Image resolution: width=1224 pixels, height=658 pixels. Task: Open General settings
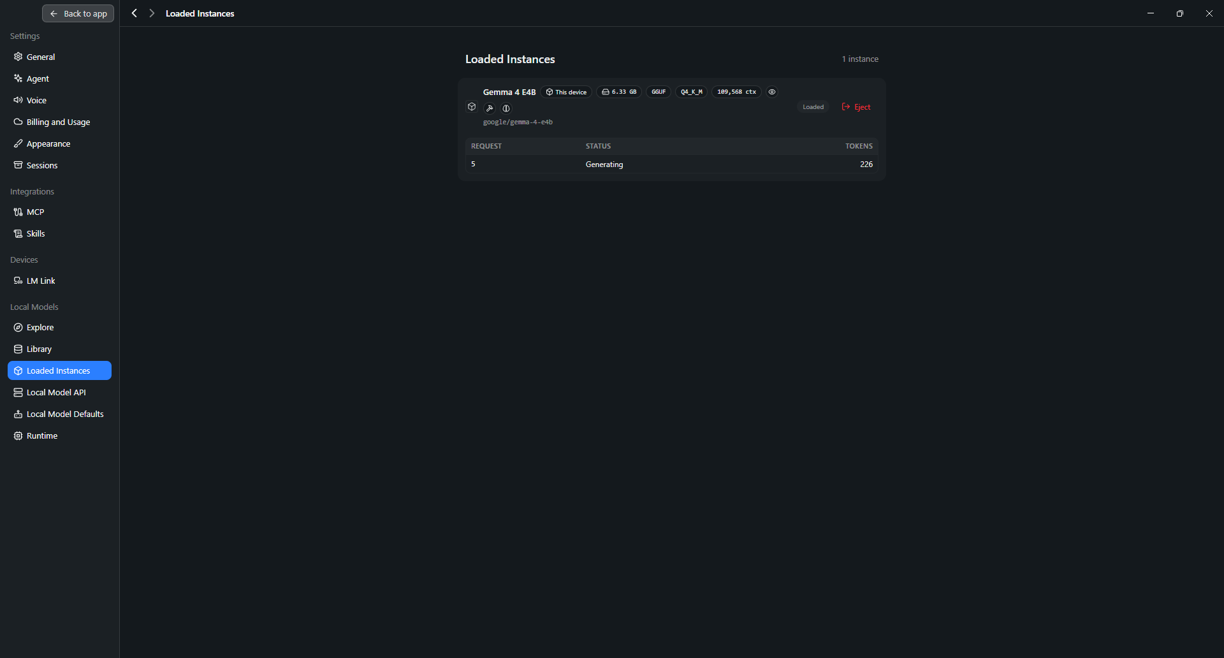pos(59,57)
